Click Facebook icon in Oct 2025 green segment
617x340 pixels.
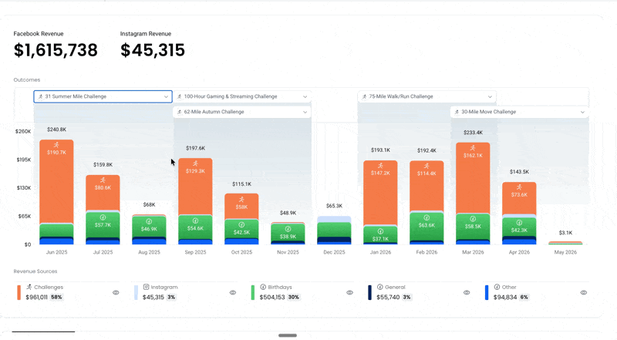241,224
